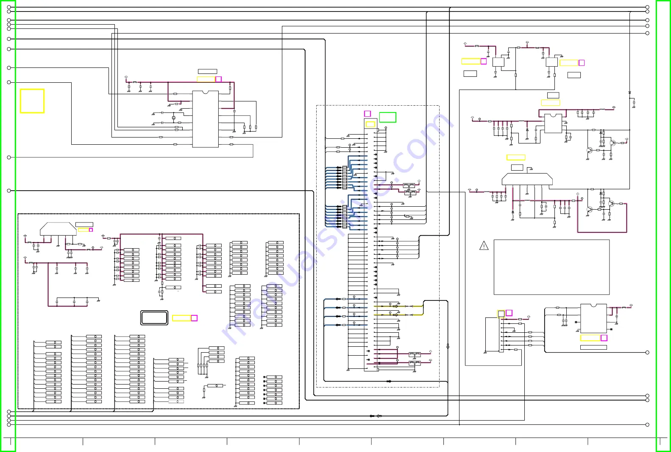Click the hollow down arrow on the right-side bus

[448, 346]
